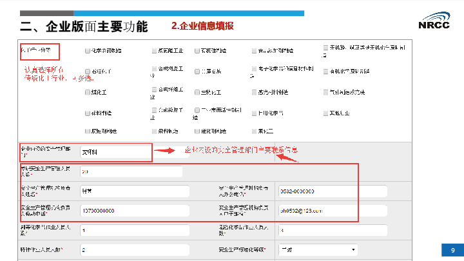Check the 煤化工 industry checkbox
Viewport: 464px width, 261px height.
pos(87,92)
